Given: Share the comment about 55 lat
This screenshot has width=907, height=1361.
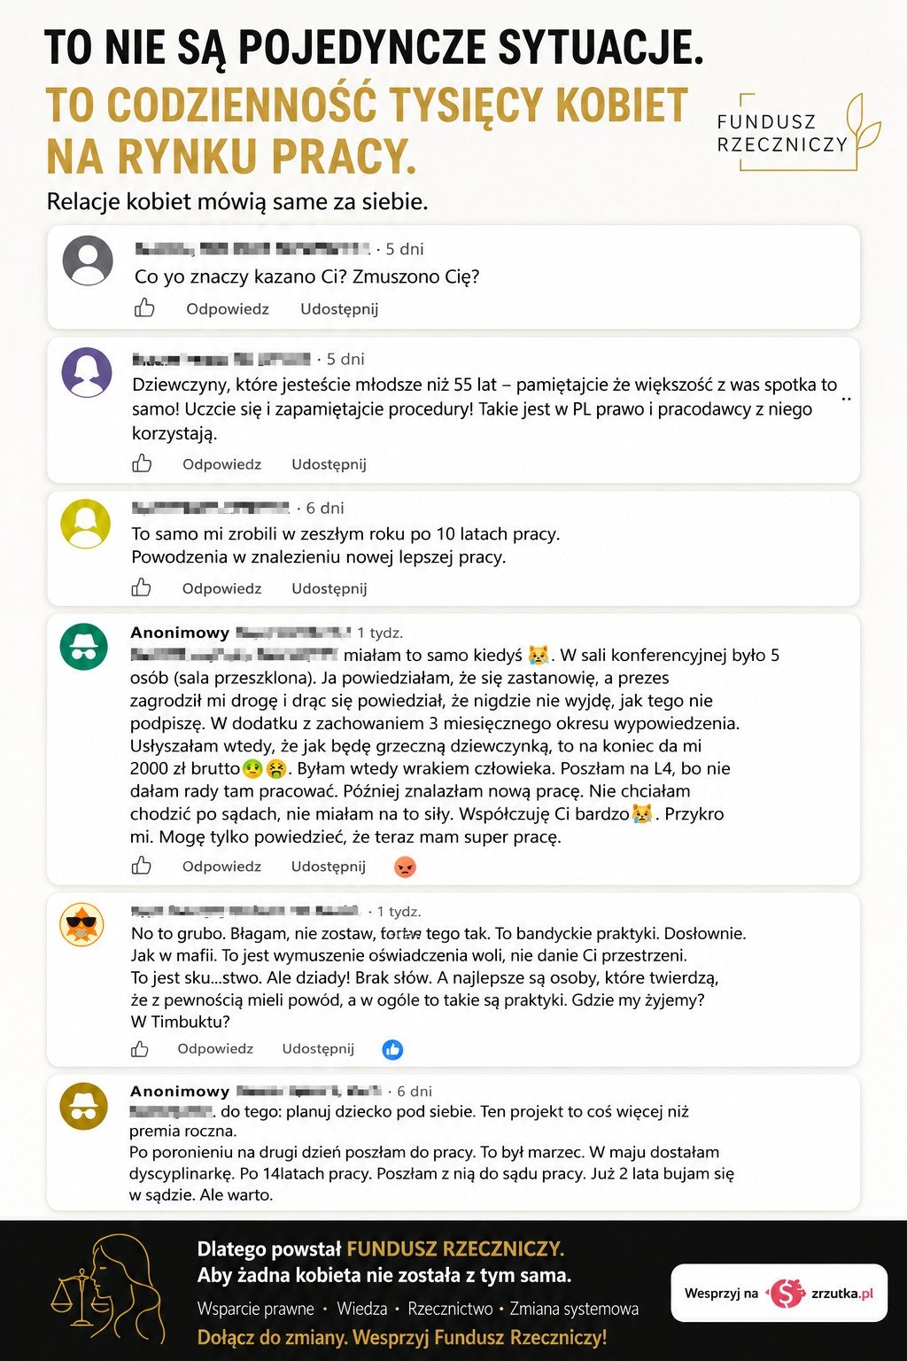Looking at the screenshot, I should coord(329,464).
